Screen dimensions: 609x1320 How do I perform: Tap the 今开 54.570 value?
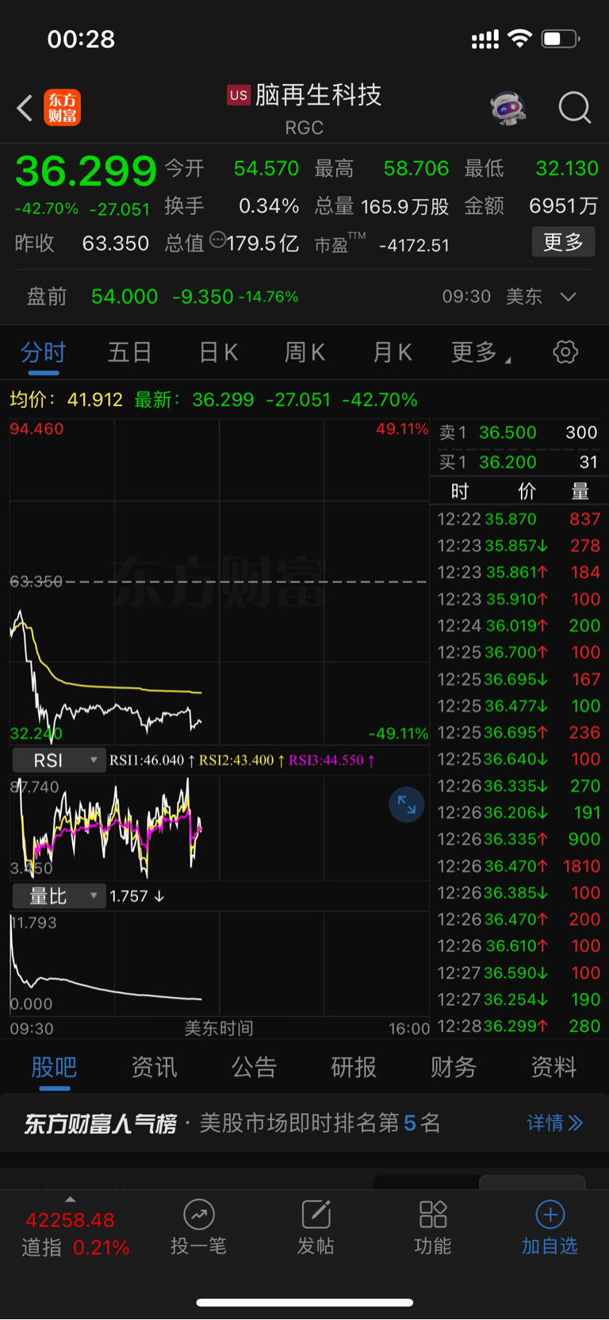(x=266, y=168)
